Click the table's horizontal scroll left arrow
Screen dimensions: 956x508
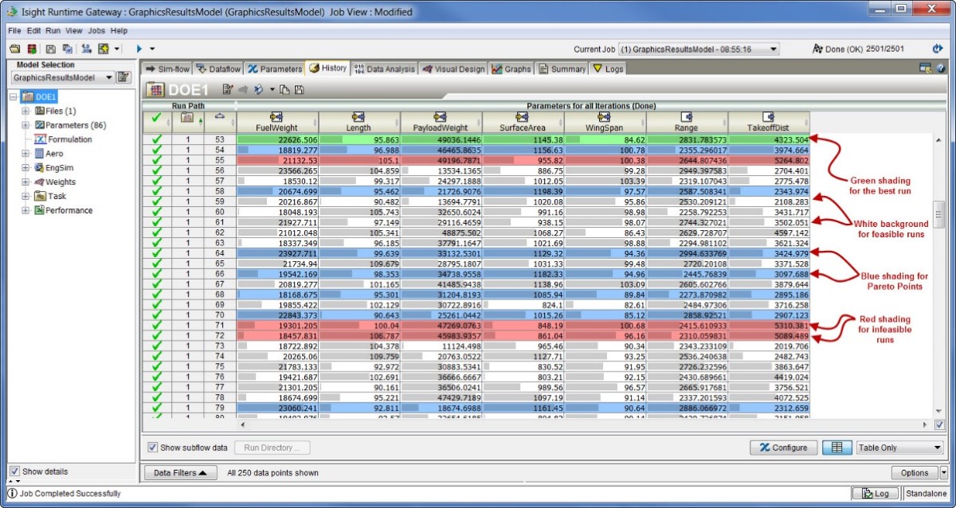(243, 425)
